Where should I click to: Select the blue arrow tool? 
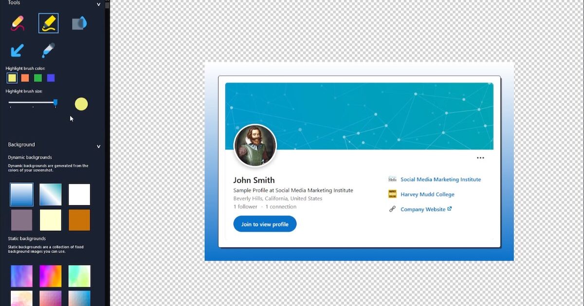tap(18, 50)
